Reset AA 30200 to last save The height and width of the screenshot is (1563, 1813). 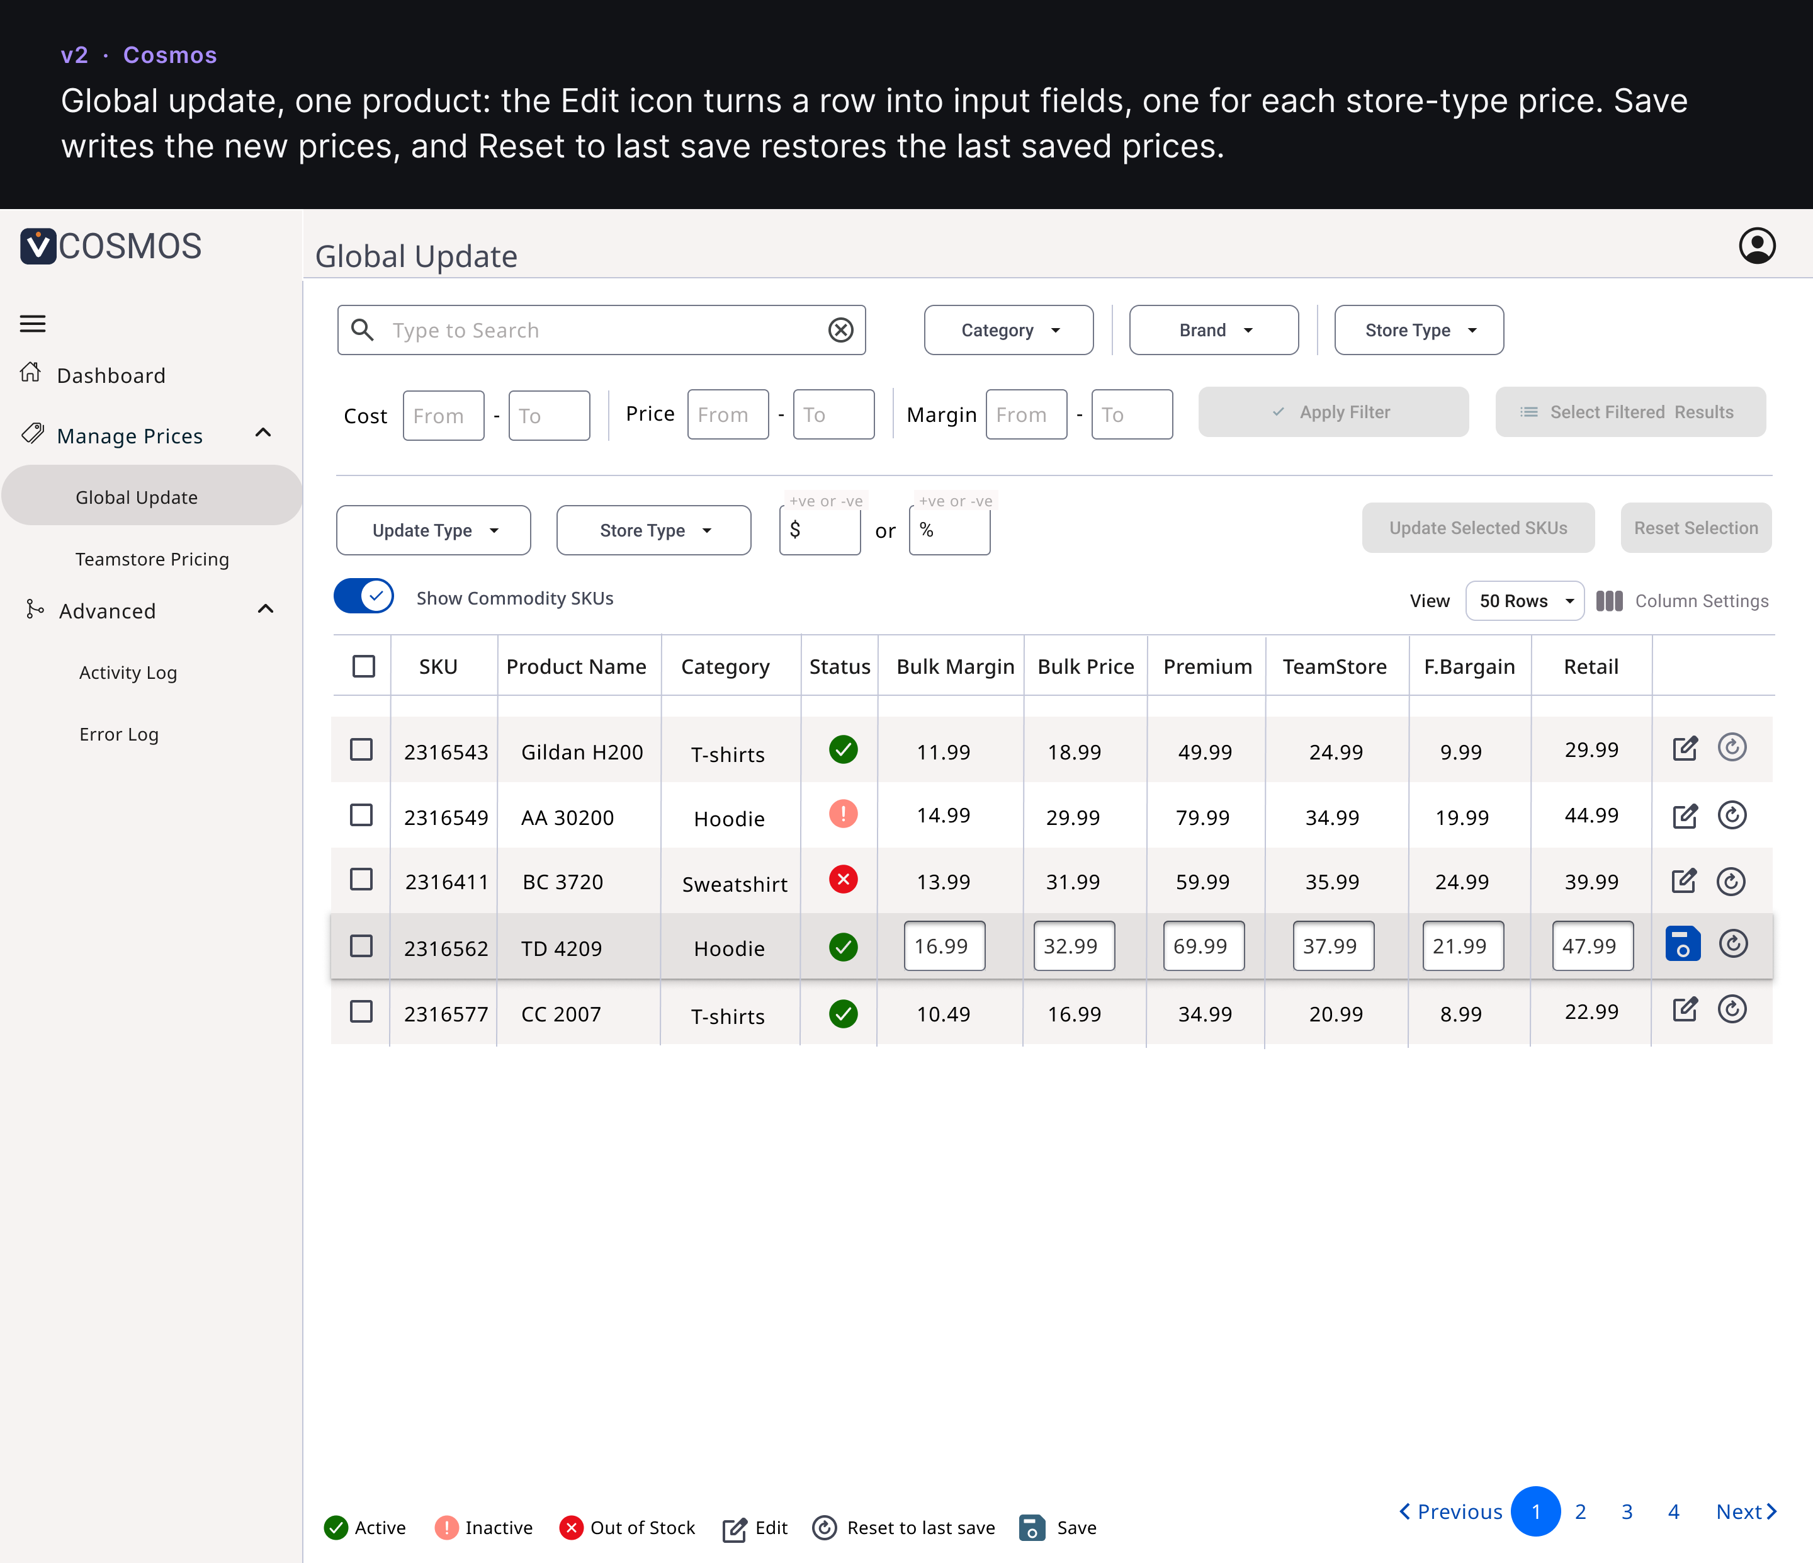[x=1732, y=815]
